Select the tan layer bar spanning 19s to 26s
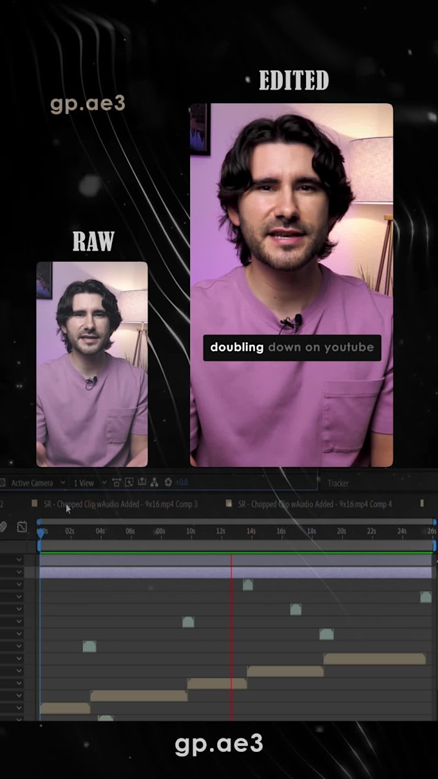 point(375,659)
